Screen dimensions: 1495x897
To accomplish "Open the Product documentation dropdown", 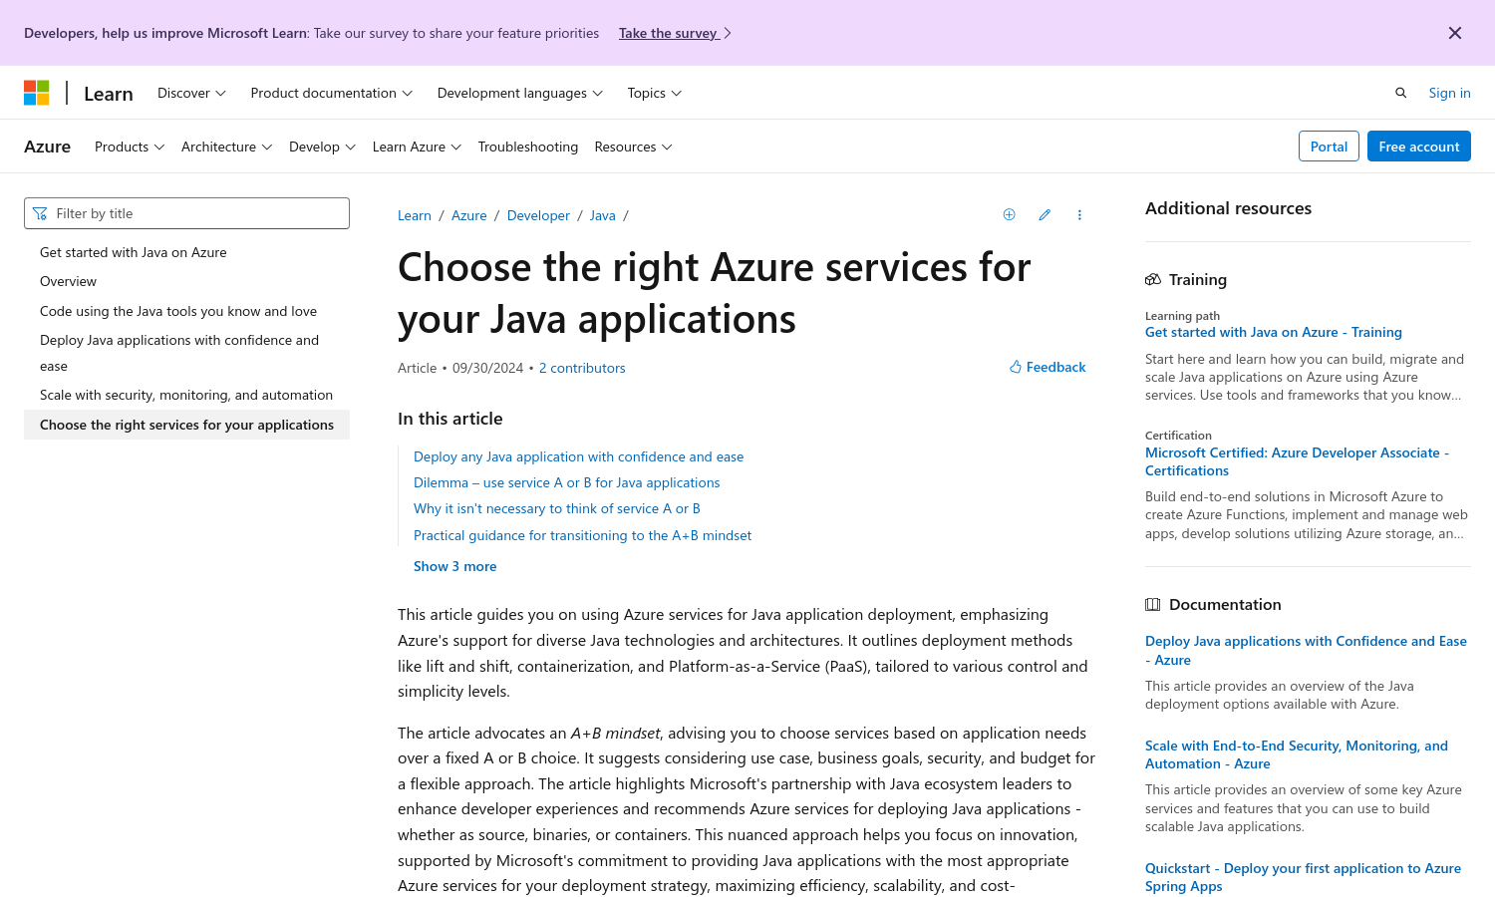I will [331, 93].
